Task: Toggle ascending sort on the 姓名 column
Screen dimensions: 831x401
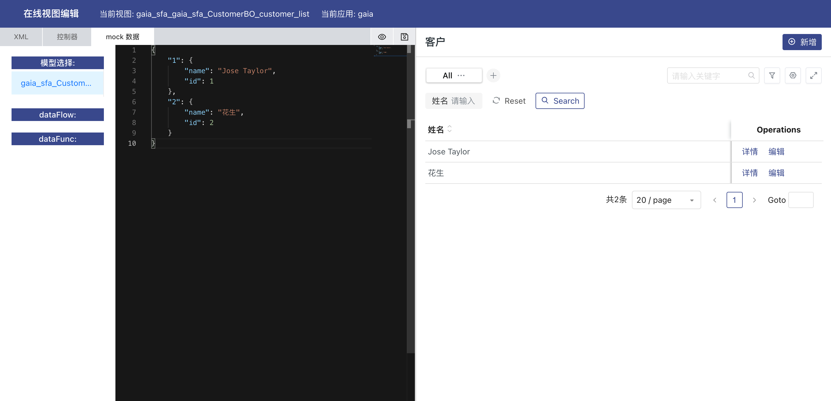Action: (450, 127)
